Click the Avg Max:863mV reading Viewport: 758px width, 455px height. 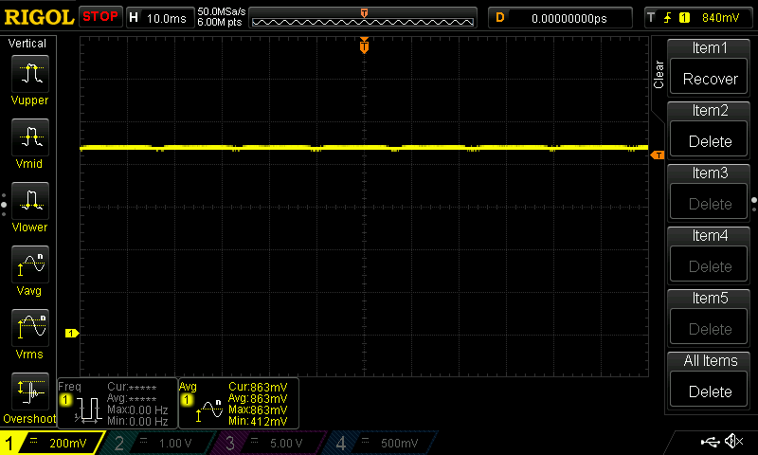[258, 410]
